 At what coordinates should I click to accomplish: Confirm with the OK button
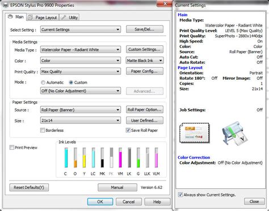[100, 202]
